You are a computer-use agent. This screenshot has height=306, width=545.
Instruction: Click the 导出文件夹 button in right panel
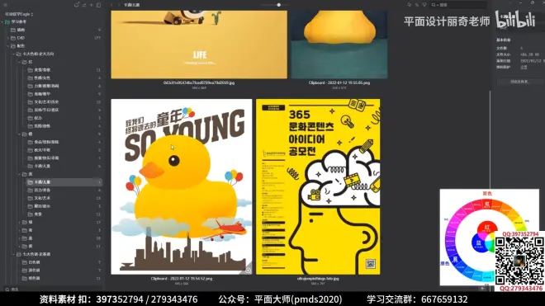pos(519,82)
